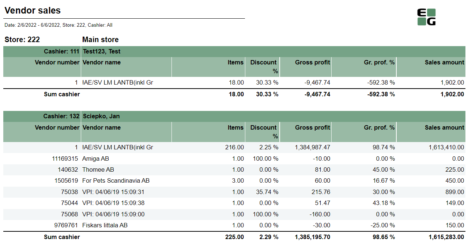Click Gross profit header under cashier 132
Screen dimensions: 468x246
click(x=312, y=127)
